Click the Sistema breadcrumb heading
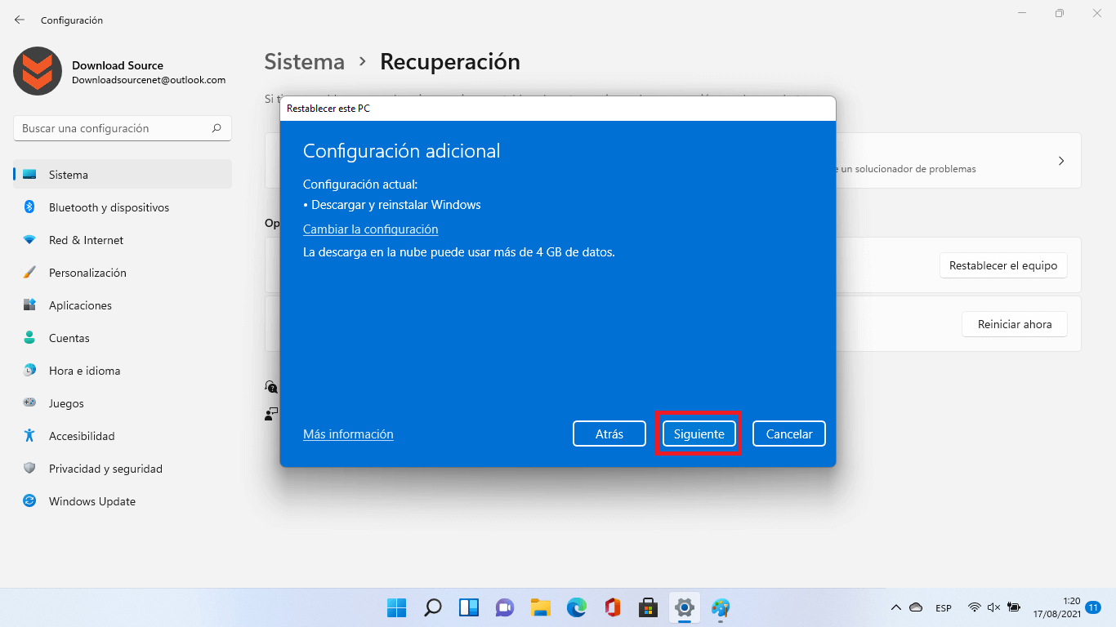The image size is (1116, 627). [305, 62]
